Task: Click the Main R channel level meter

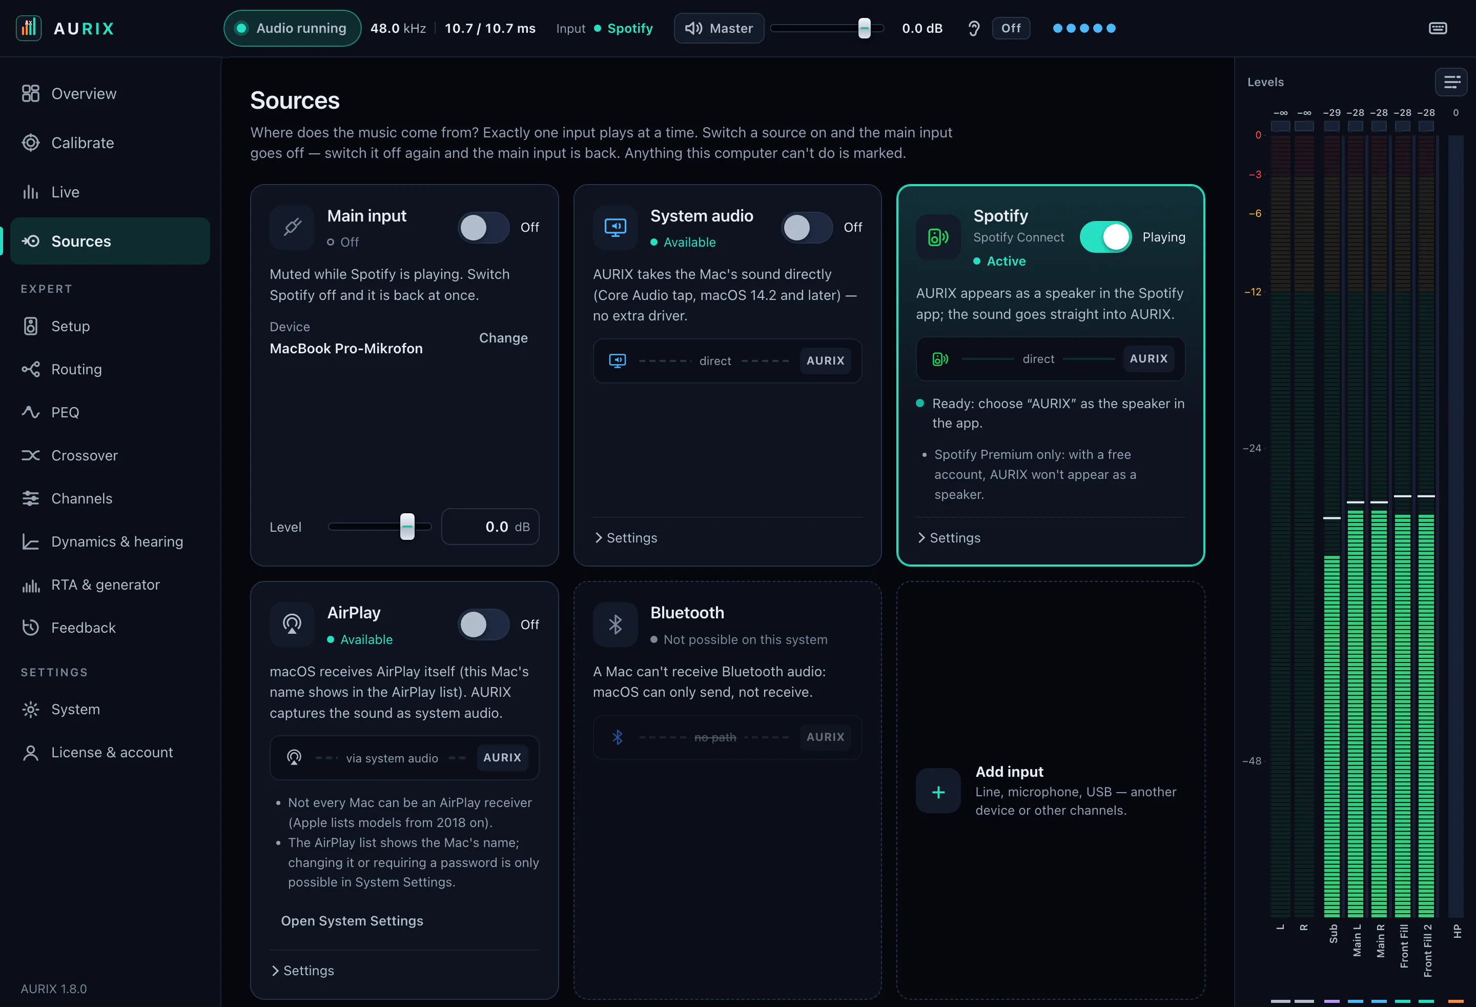Action: 1379,526
